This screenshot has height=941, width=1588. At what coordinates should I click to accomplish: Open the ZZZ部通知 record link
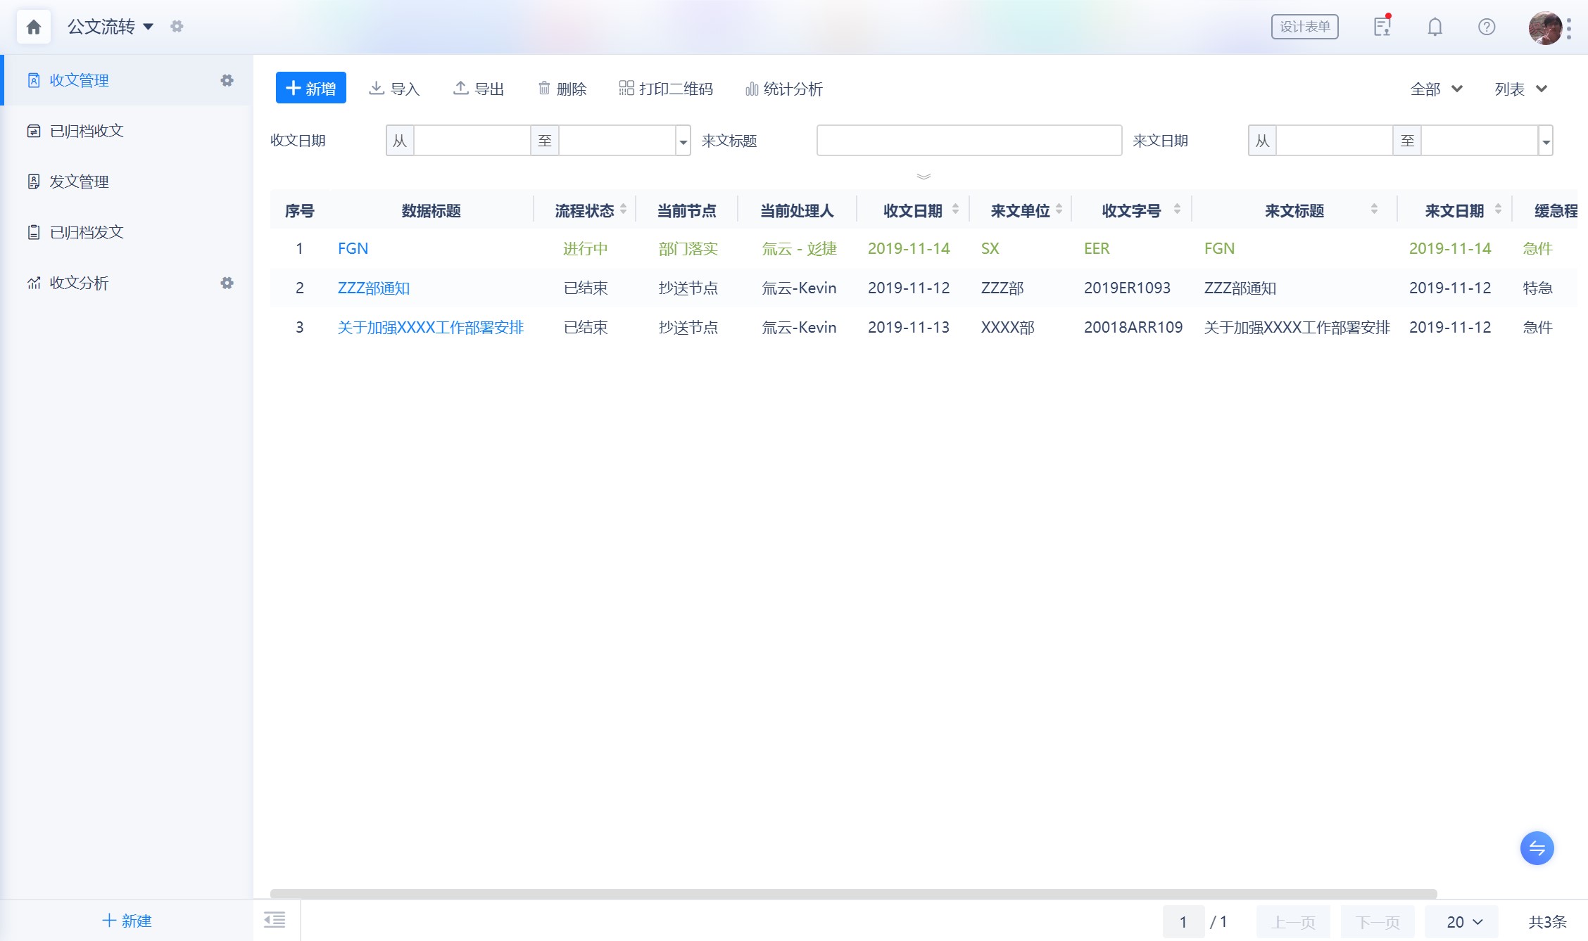tap(374, 288)
